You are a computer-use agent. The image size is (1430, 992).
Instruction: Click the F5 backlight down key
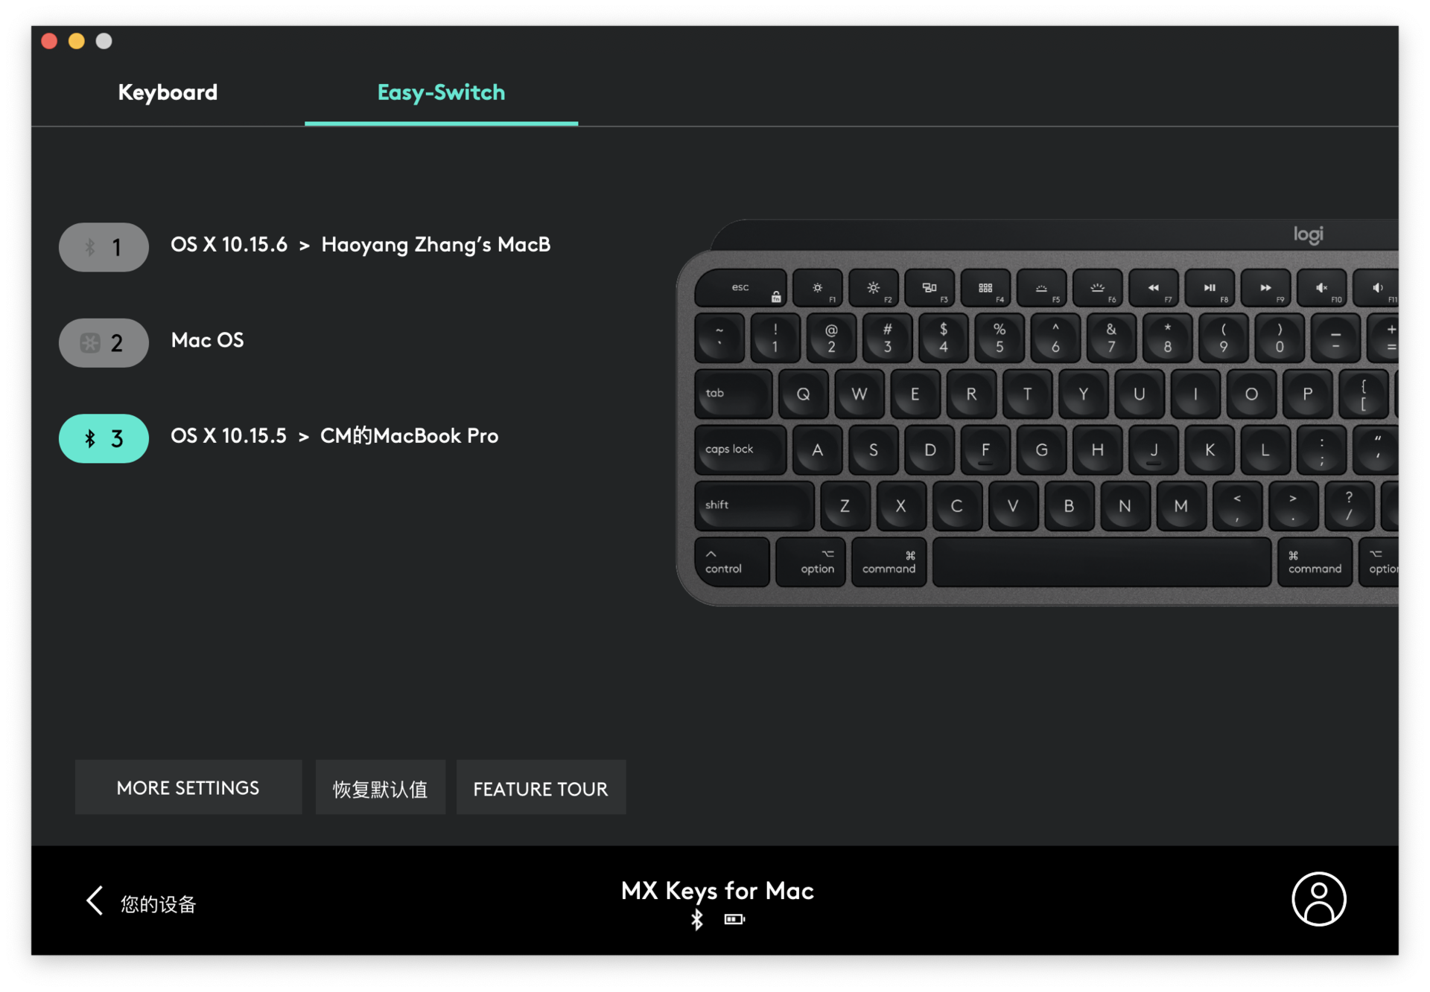coord(1041,287)
